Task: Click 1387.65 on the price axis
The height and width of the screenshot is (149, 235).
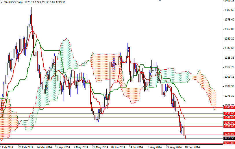Action: [x=229, y=10]
